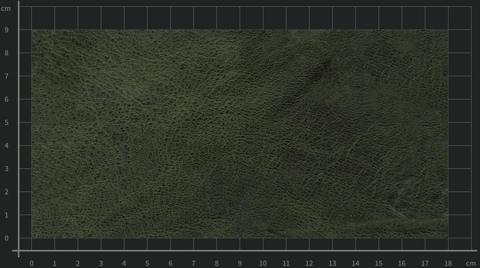Pick the 14 centimeter ruler label

355,263
